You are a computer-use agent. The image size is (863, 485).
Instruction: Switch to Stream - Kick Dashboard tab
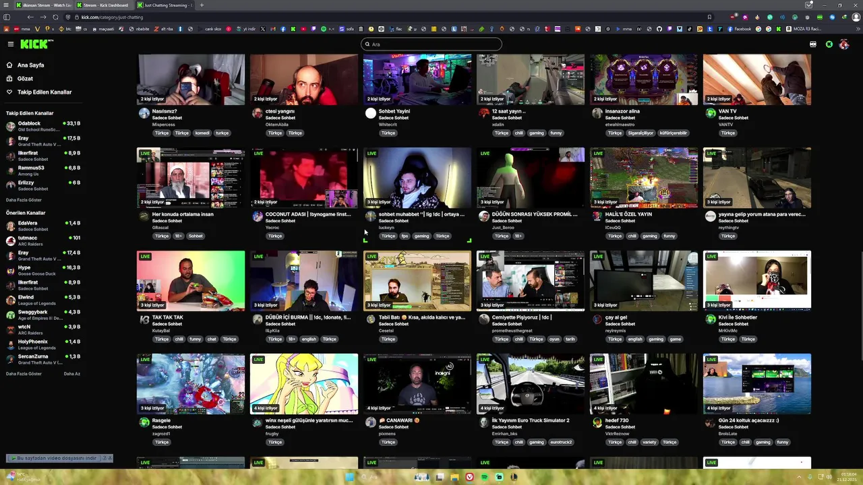(105, 5)
